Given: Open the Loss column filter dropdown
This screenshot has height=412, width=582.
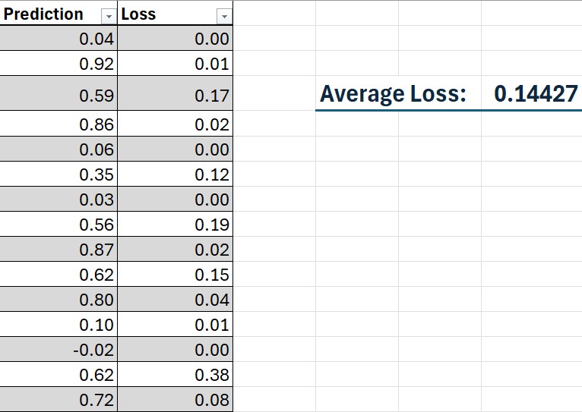Looking at the screenshot, I should pos(223,16).
